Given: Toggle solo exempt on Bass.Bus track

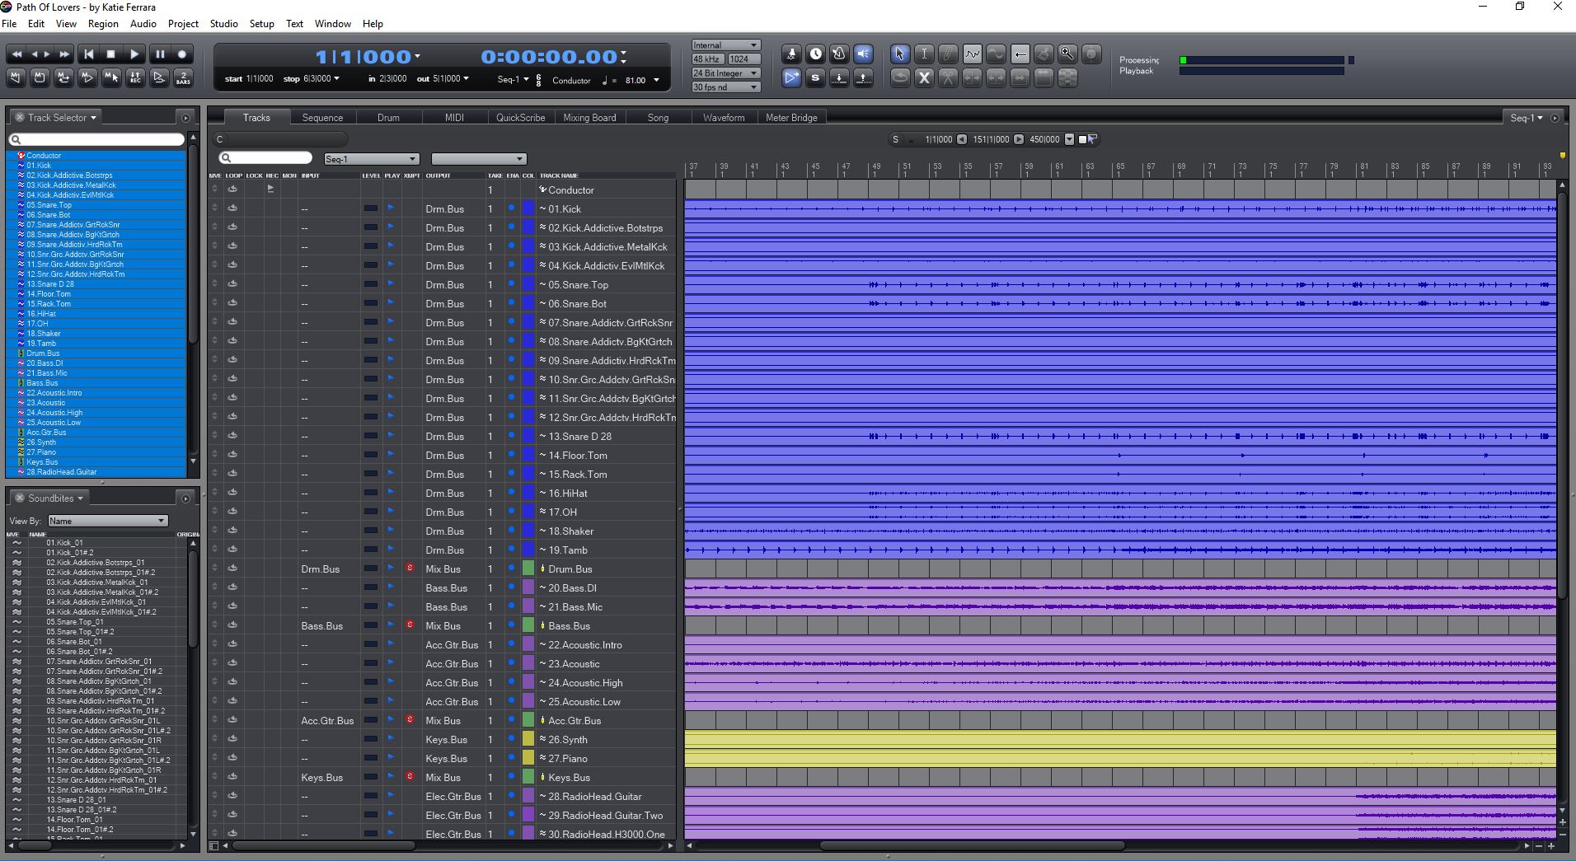Looking at the screenshot, I should coord(410,625).
